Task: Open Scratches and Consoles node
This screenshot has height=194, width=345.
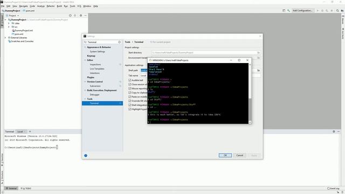Action: (x=20, y=41)
